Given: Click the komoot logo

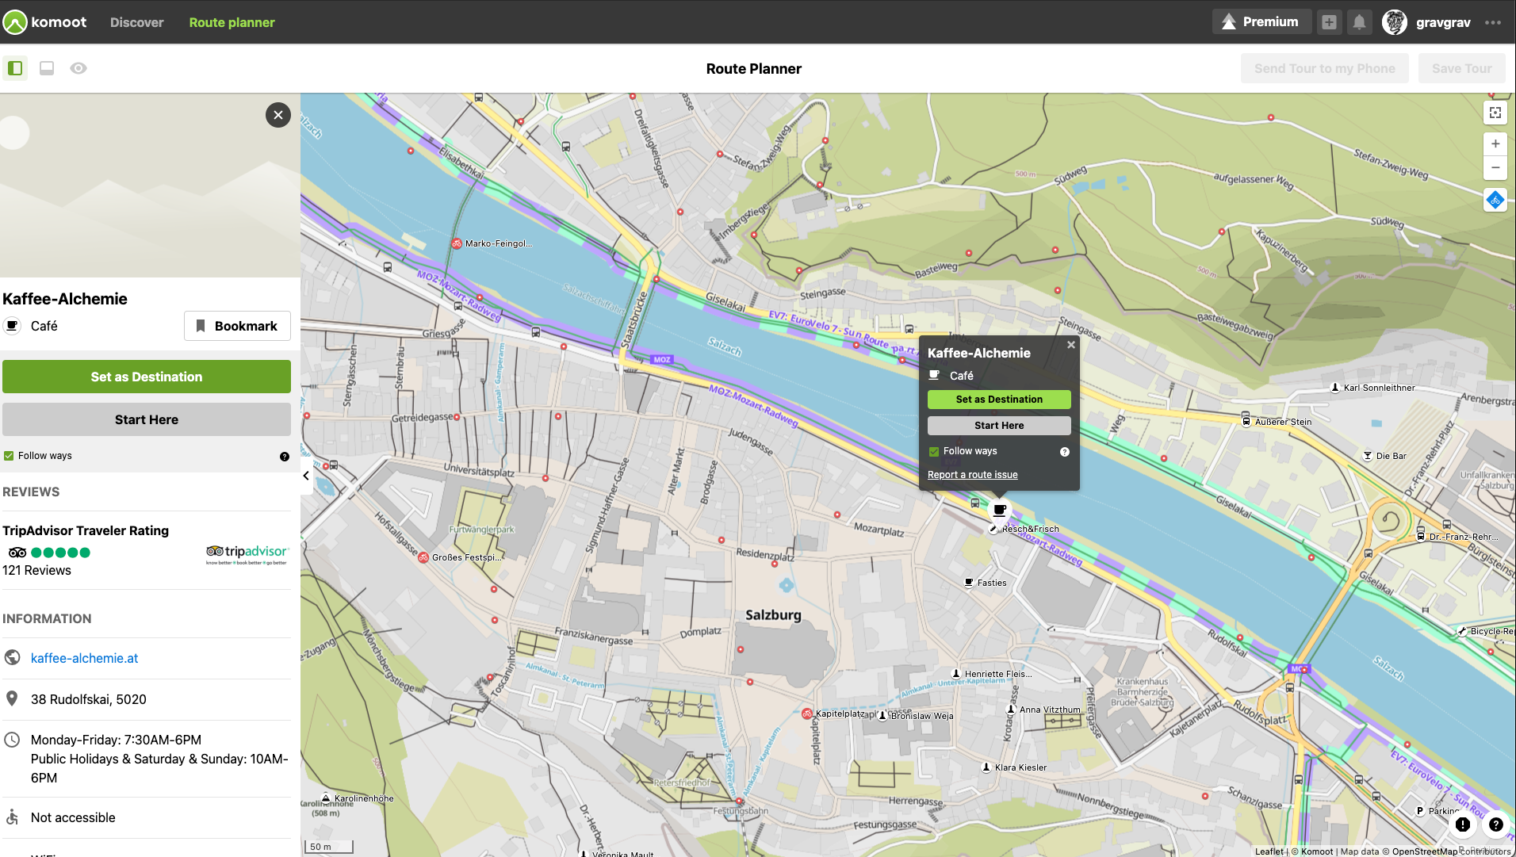Looking at the screenshot, I should coord(44,22).
